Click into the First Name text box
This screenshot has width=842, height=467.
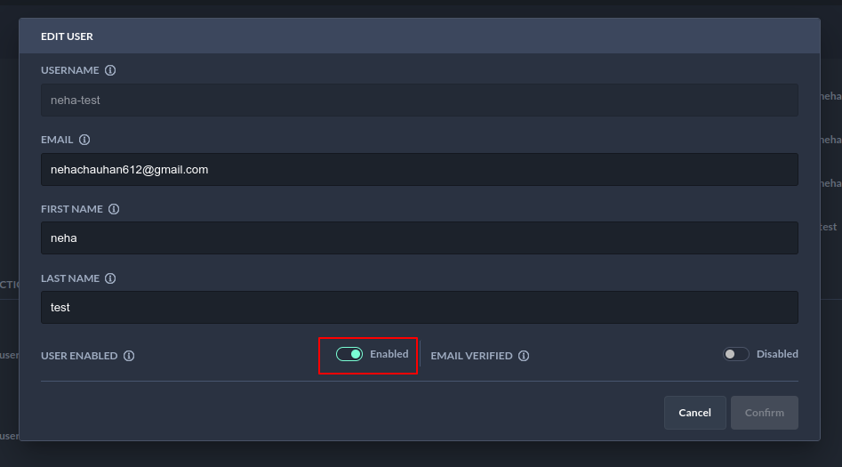coord(419,238)
